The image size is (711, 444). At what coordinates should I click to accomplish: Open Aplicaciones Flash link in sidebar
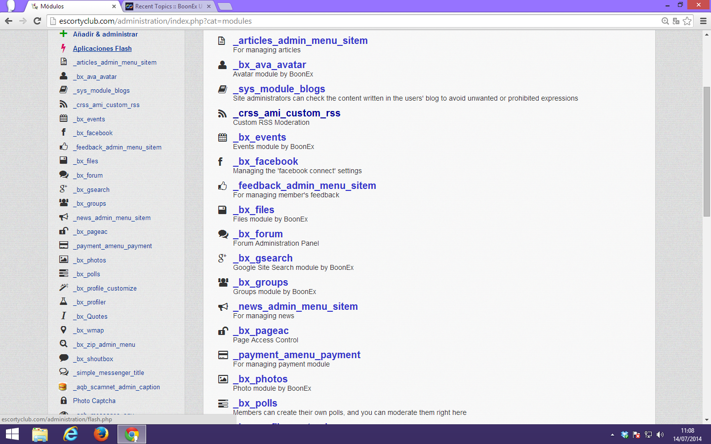102,48
